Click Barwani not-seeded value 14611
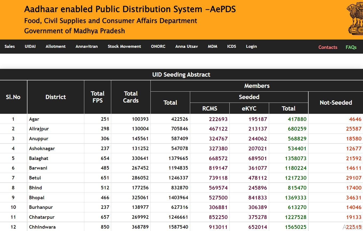The image size is (363, 231). pos(354,168)
